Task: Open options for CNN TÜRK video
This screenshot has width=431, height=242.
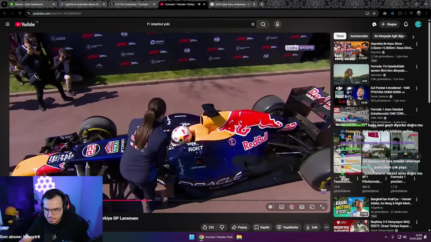Action: click(x=417, y=110)
